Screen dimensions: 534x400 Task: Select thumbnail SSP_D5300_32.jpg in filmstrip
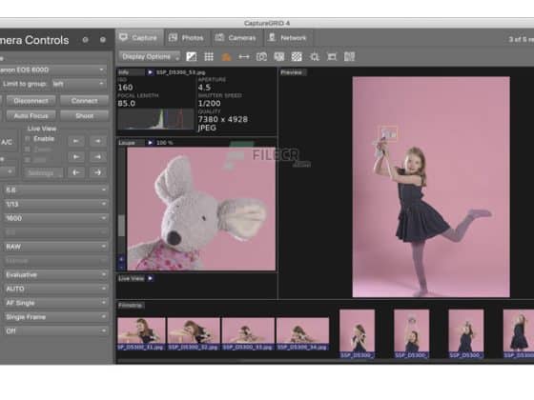pos(194,333)
